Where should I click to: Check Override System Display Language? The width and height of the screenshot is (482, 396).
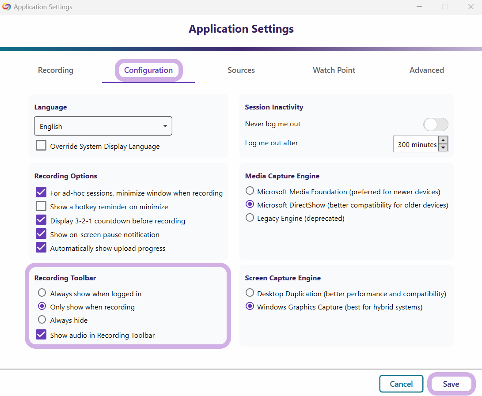click(x=41, y=146)
